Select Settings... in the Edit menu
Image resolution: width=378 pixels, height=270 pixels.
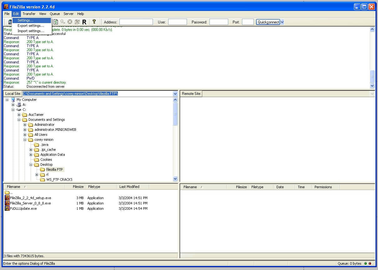[x=32, y=20]
